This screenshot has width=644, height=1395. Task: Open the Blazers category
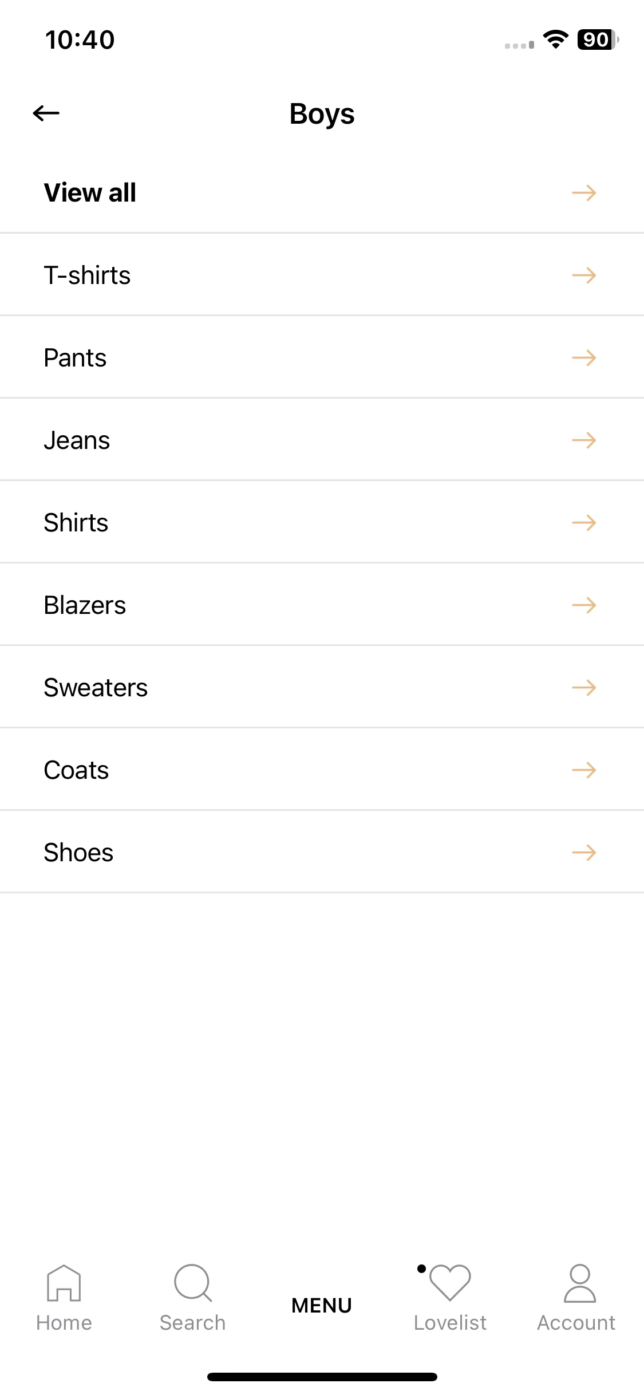tap(322, 605)
